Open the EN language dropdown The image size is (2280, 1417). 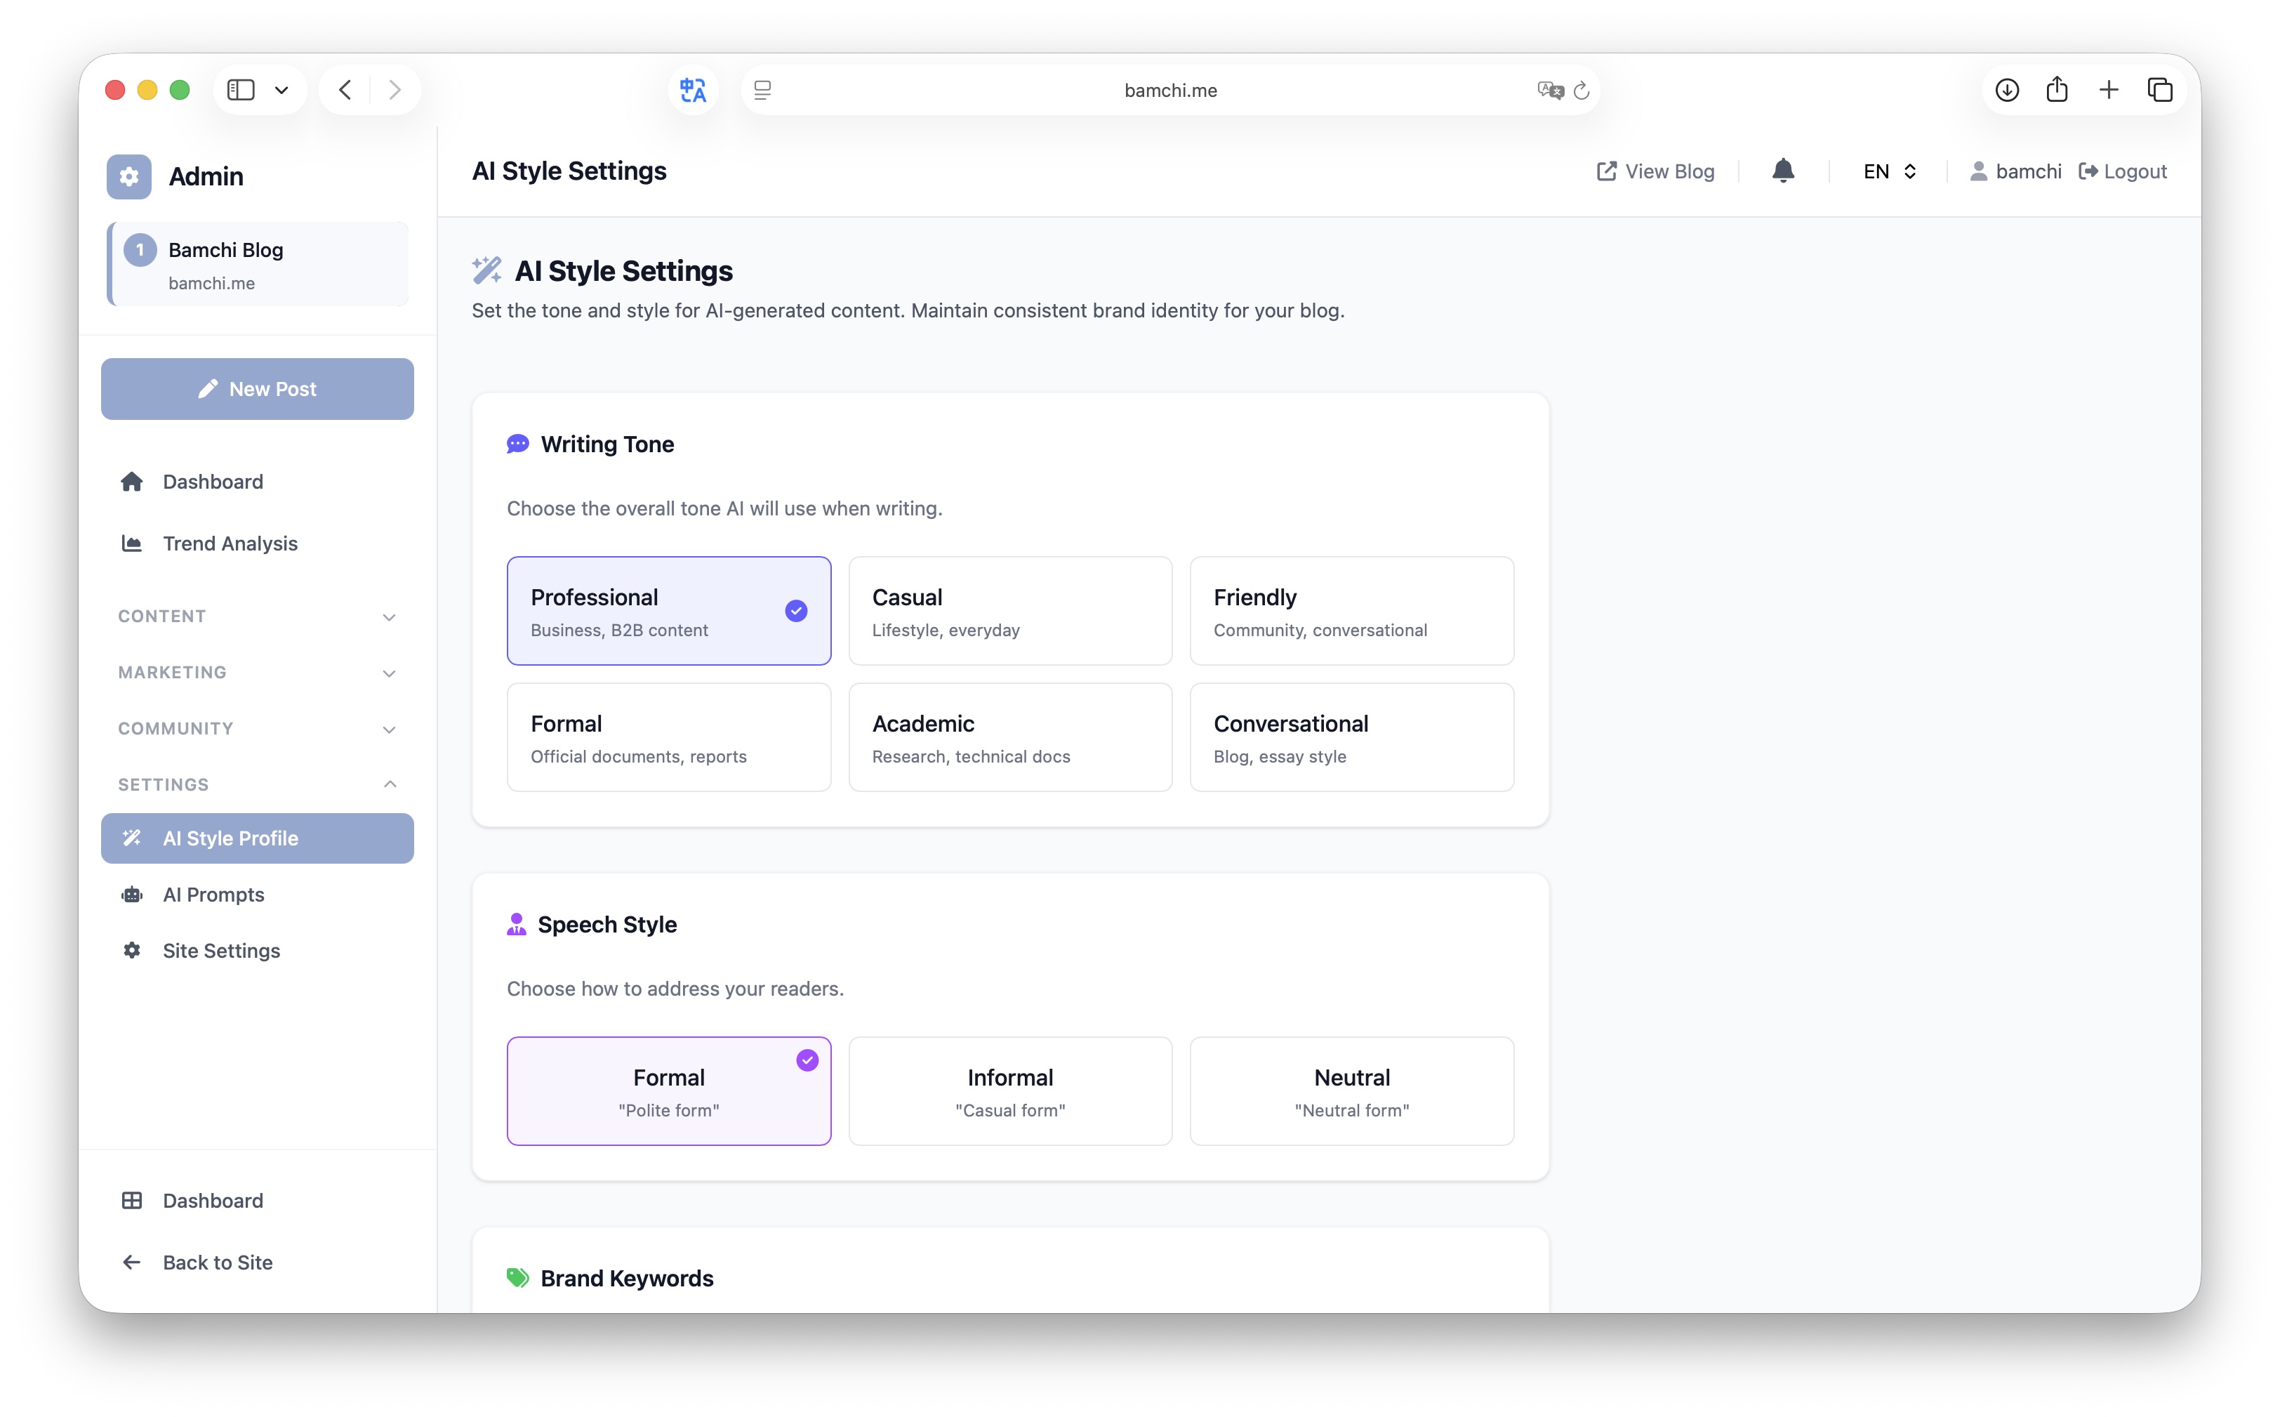tap(1887, 171)
